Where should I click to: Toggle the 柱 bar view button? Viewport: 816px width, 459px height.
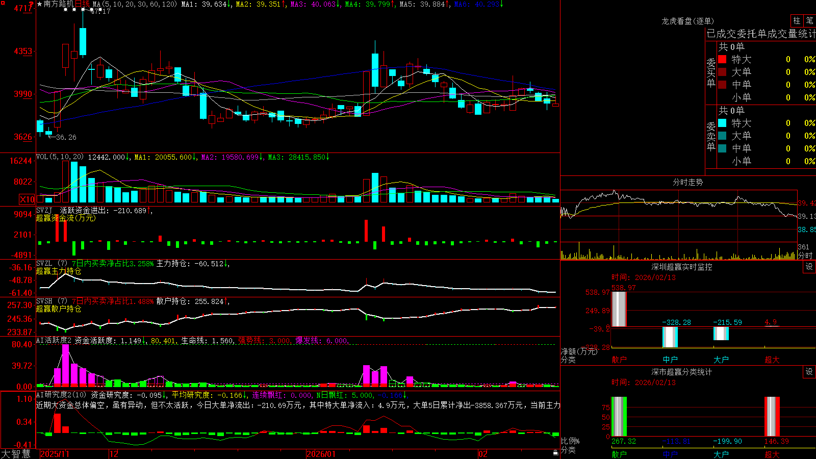coord(797,21)
